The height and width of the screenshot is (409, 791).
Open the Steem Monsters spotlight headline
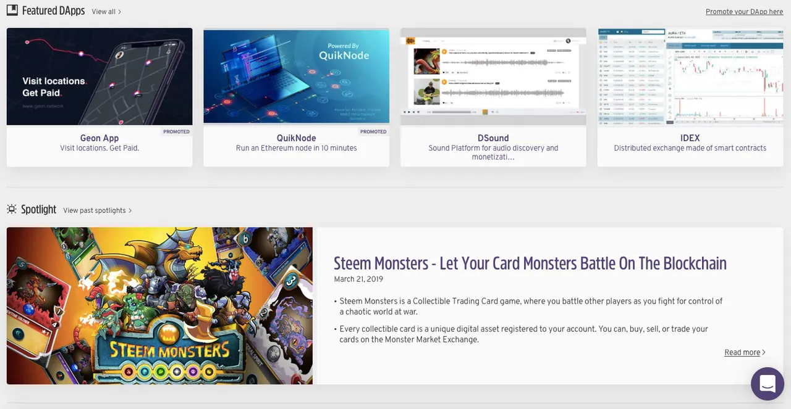(x=530, y=263)
